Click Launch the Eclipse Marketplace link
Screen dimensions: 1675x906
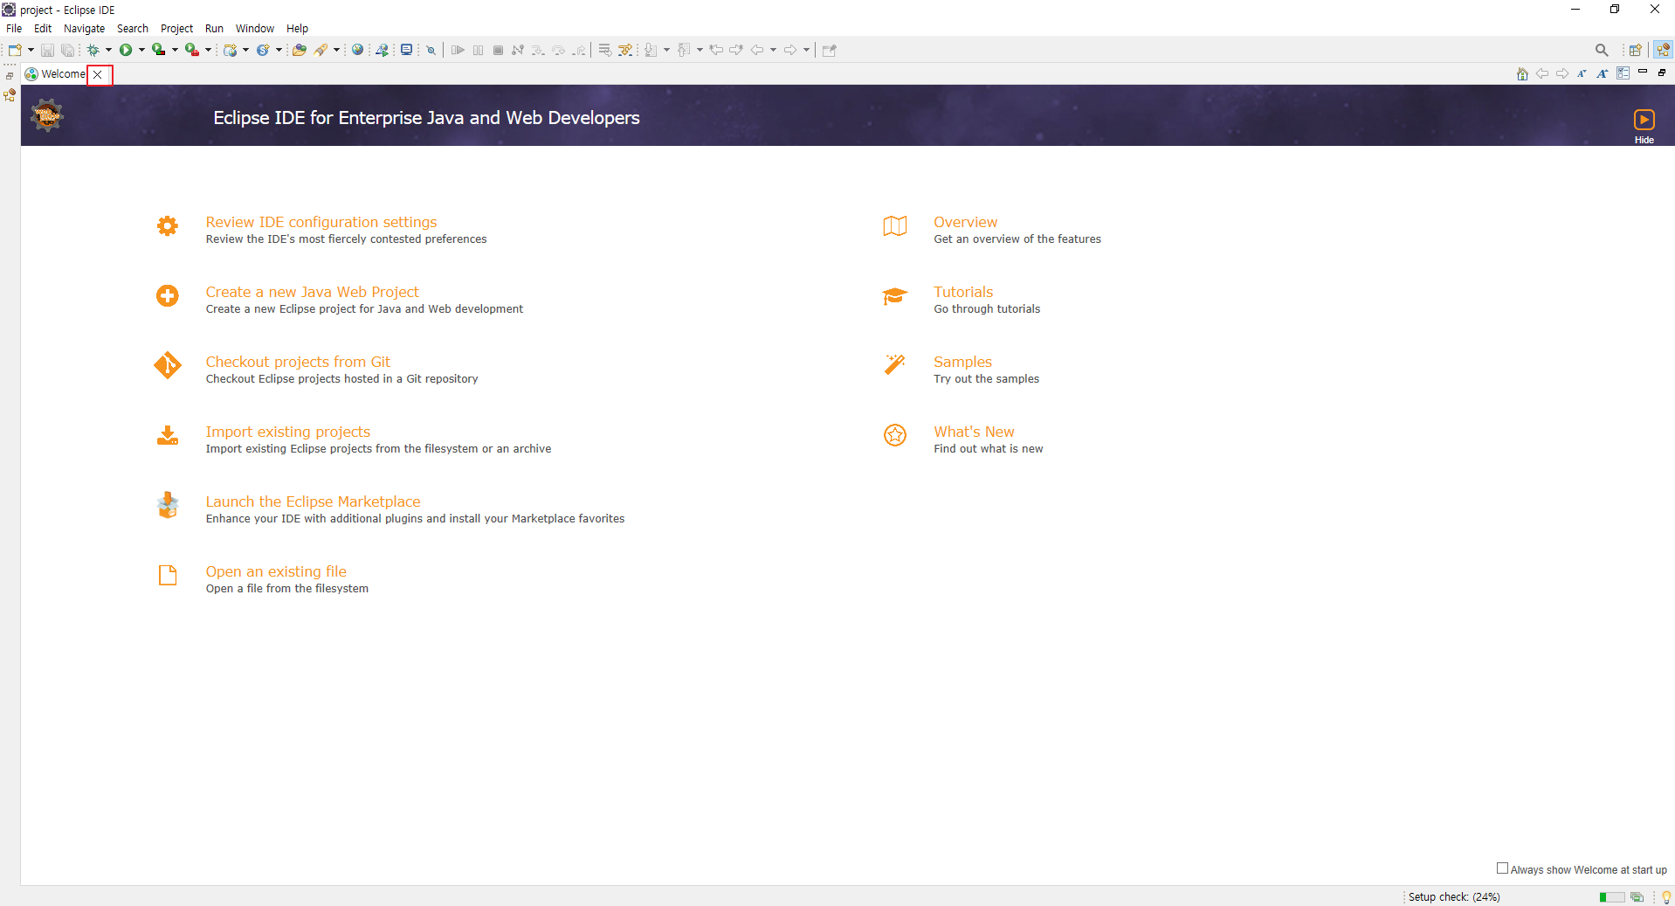pyautogui.click(x=313, y=501)
